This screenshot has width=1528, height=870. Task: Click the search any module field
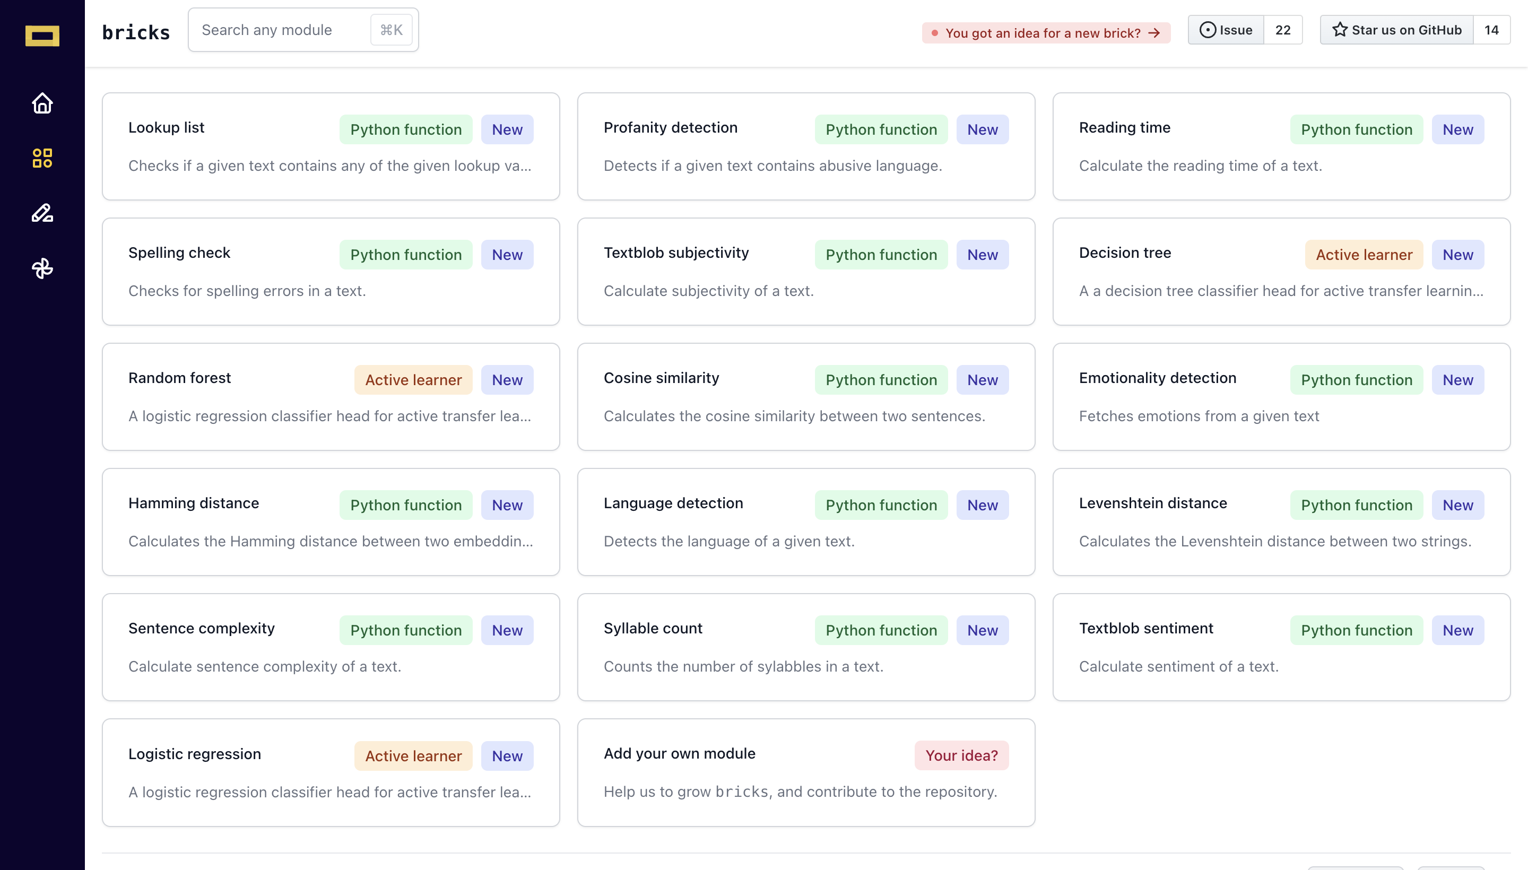point(281,30)
